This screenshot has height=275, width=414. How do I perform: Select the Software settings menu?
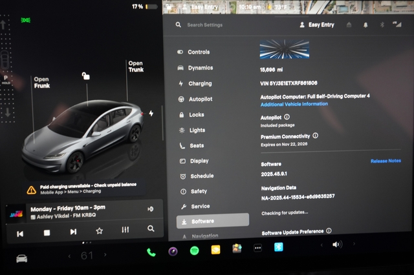point(213,221)
